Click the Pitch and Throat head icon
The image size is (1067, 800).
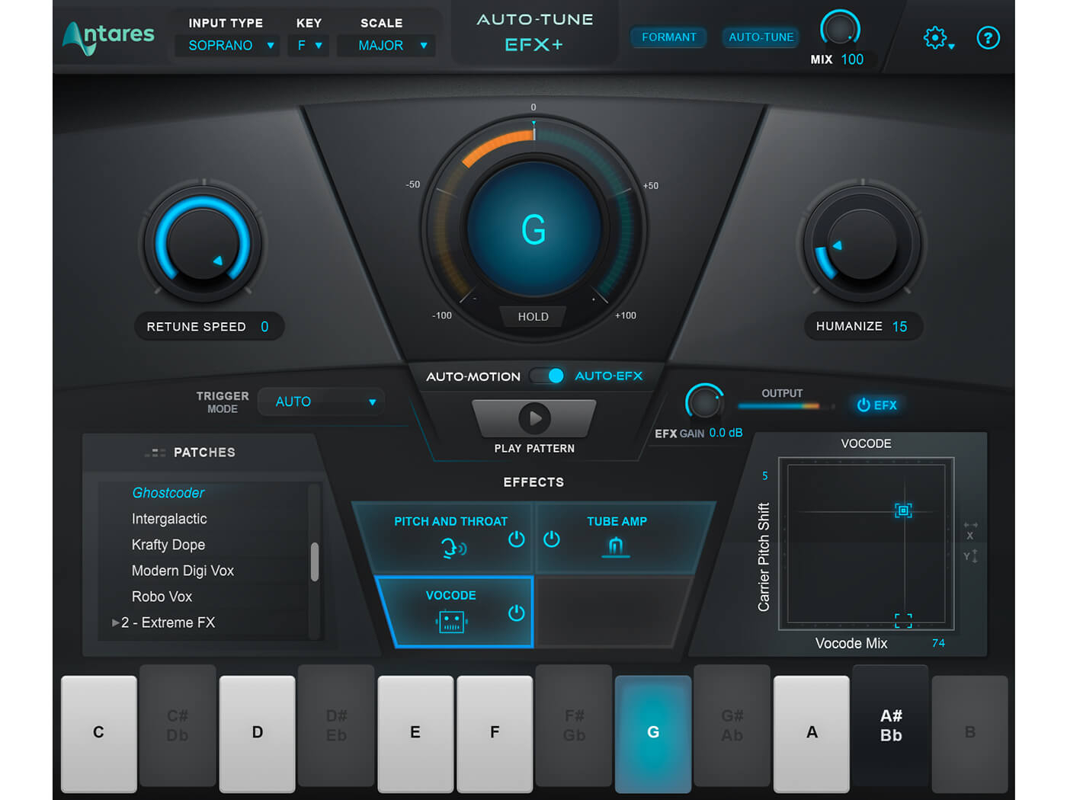[x=453, y=547]
